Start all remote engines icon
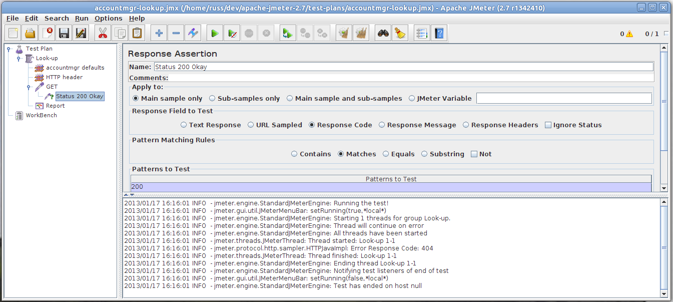This screenshot has width=673, height=302. click(288, 34)
